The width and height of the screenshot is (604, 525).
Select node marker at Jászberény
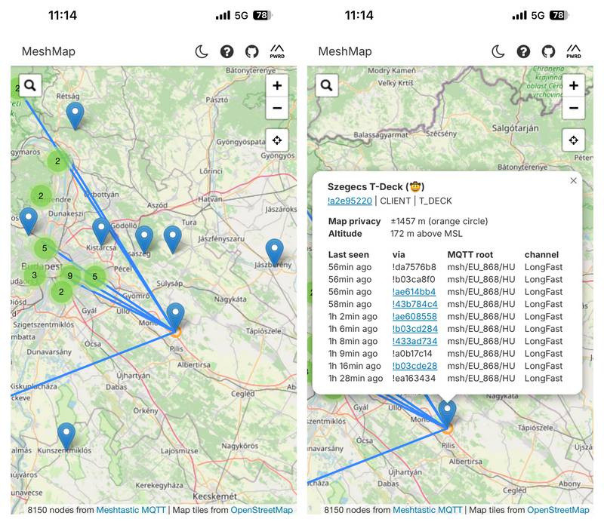pos(275,252)
